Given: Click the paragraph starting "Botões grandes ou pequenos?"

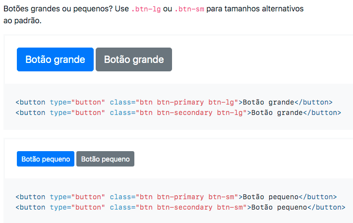Looking at the screenshot, I should [154, 15].
